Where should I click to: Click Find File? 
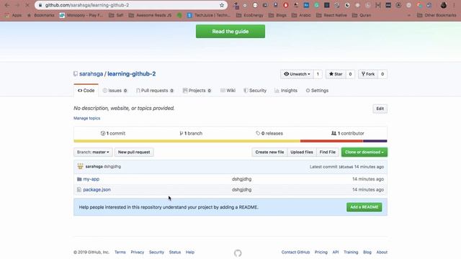[328, 152]
